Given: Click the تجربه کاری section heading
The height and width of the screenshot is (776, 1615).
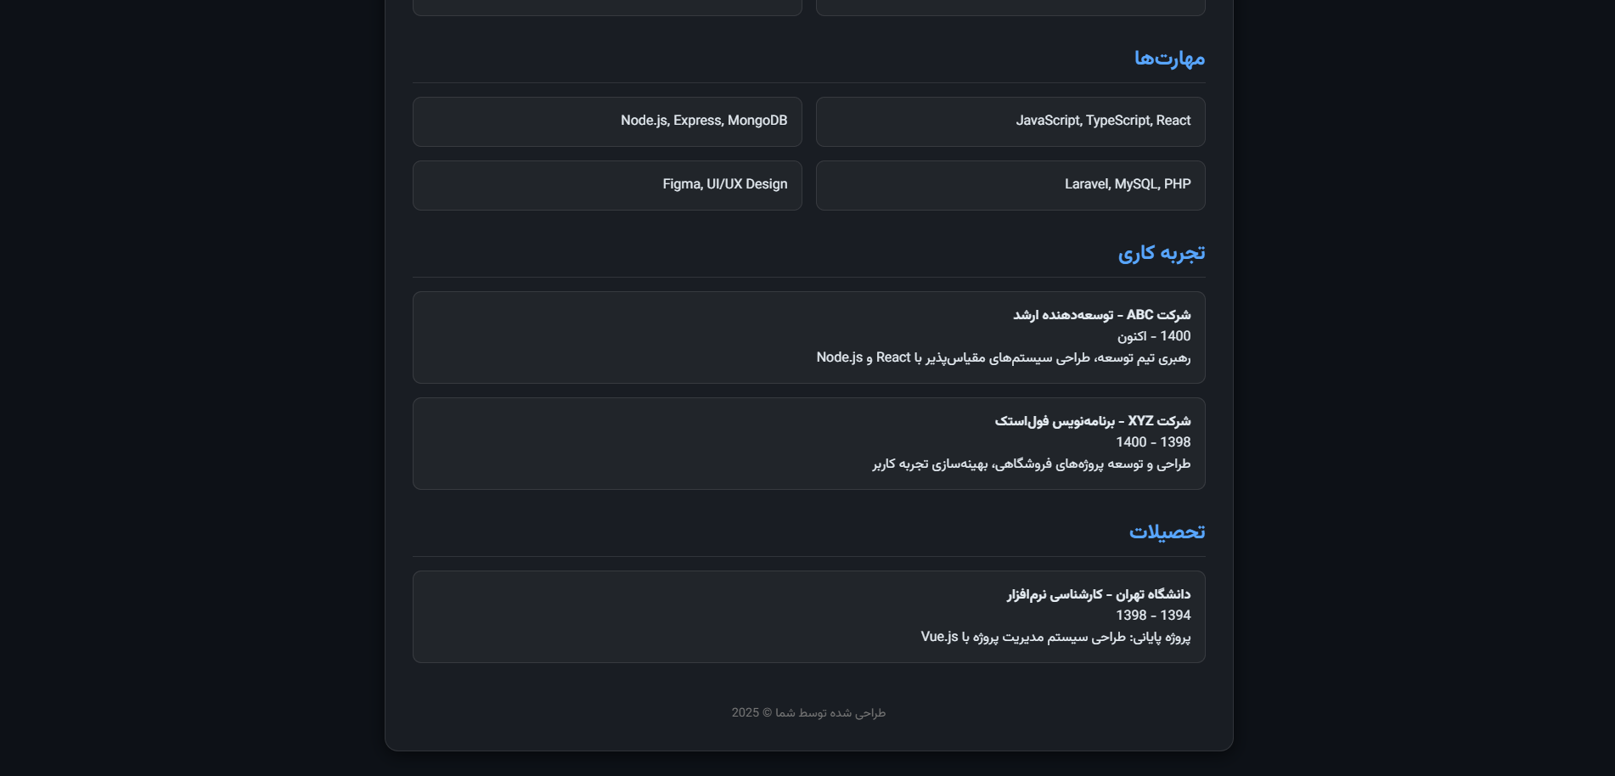Looking at the screenshot, I should click(x=1162, y=253).
